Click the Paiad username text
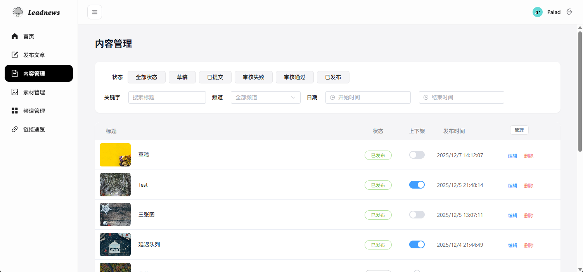583x272 pixels. [554, 12]
